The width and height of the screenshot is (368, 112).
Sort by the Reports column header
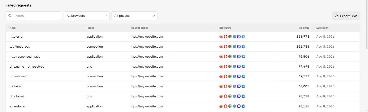click(x=304, y=28)
